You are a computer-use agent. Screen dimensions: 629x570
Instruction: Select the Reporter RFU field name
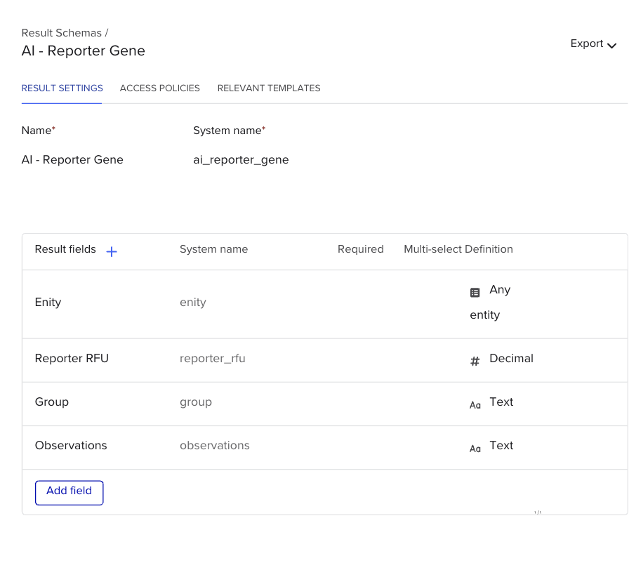coord(72,358)
